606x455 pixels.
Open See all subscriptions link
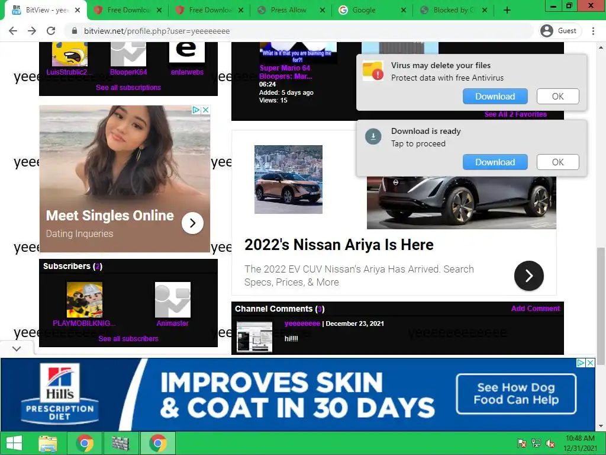click(128, 88)
